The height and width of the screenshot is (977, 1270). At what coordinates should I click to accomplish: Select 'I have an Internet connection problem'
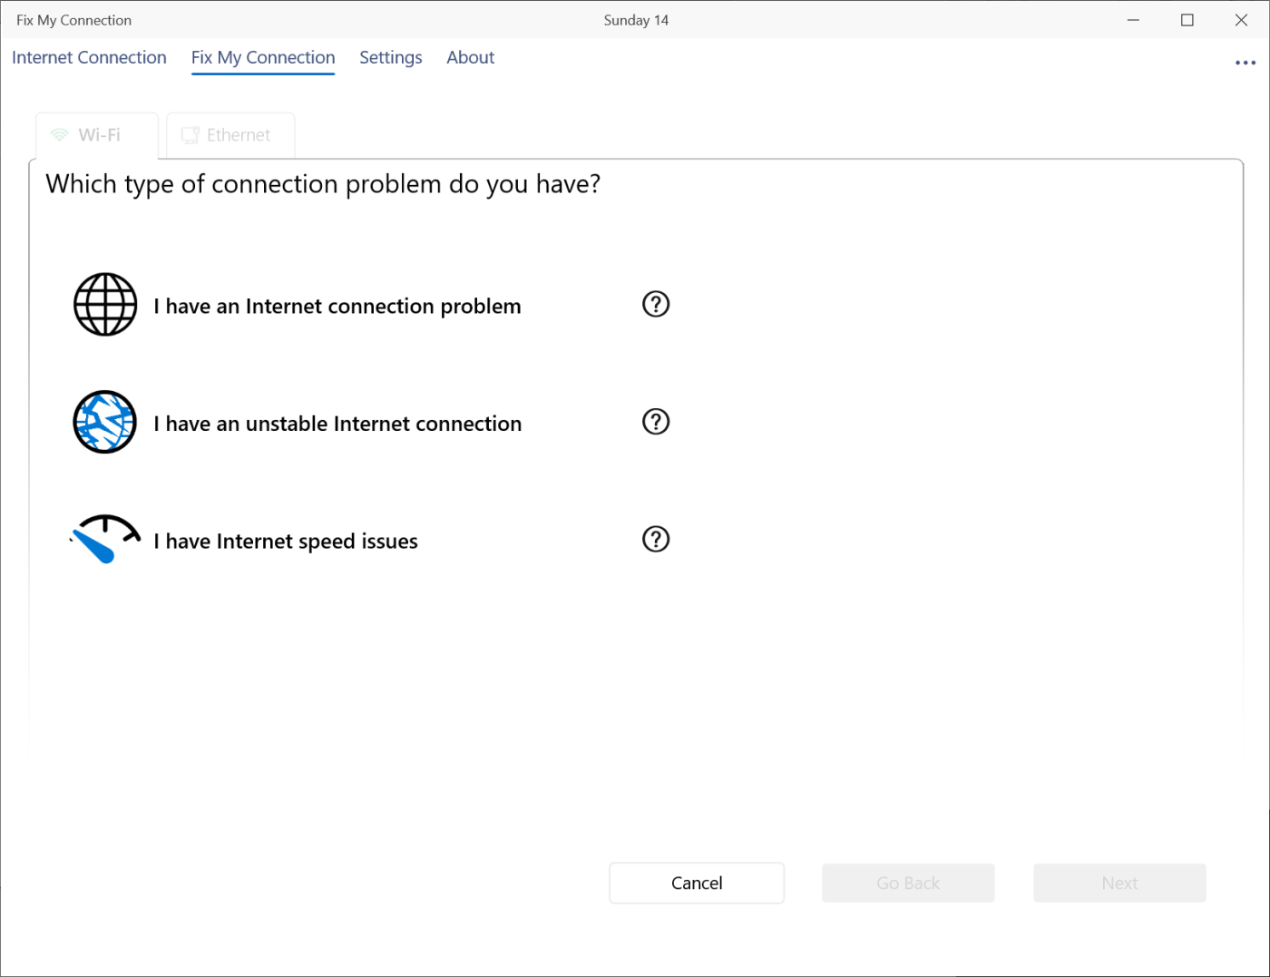[x=337, y=307]
